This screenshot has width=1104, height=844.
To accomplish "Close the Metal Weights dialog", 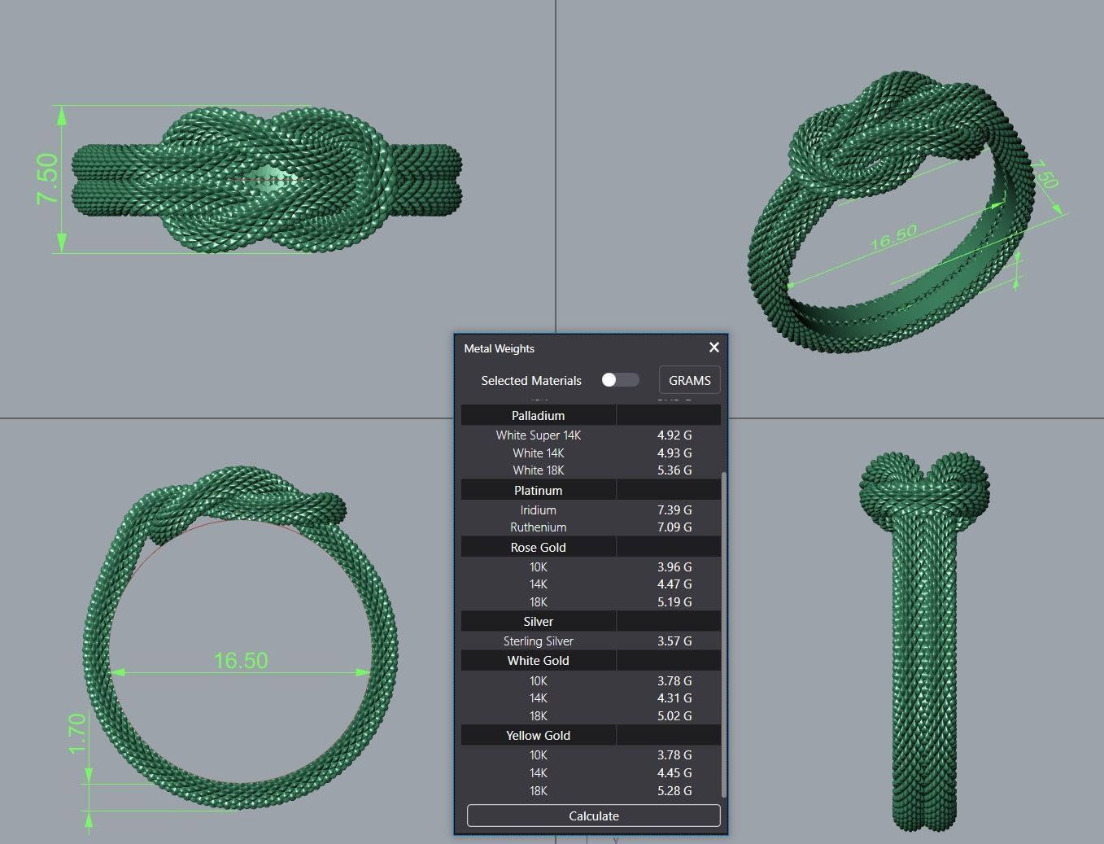I will pyautogui.click(x=713, y=348).
